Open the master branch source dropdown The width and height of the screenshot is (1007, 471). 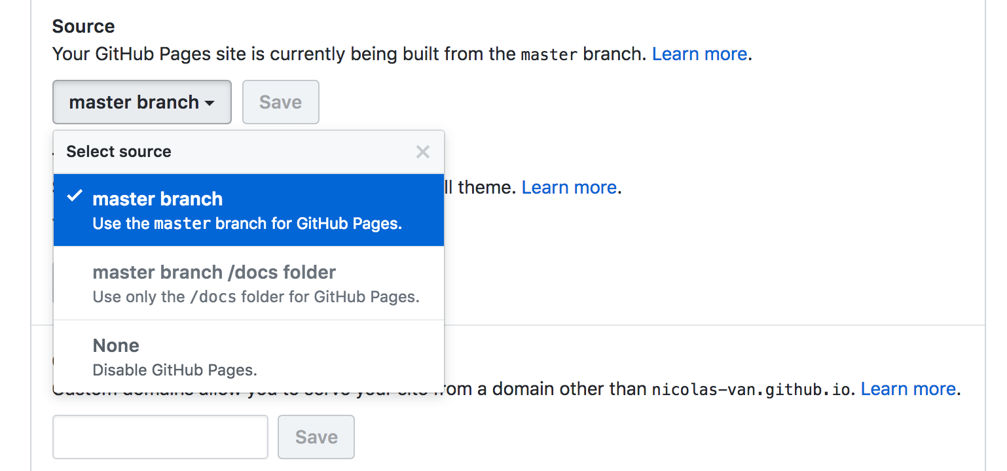tap(141, 102)
